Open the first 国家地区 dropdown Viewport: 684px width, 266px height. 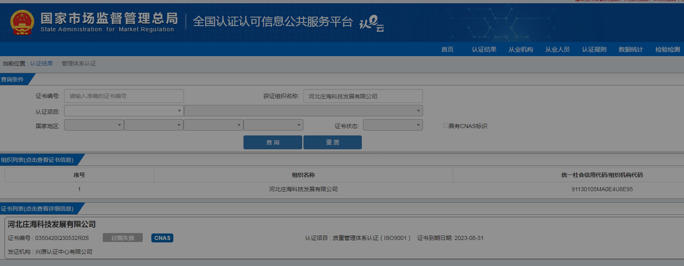tap(94, 125)
